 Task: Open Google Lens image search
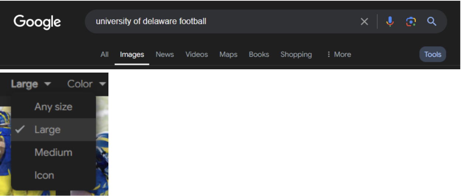(411, 22)
